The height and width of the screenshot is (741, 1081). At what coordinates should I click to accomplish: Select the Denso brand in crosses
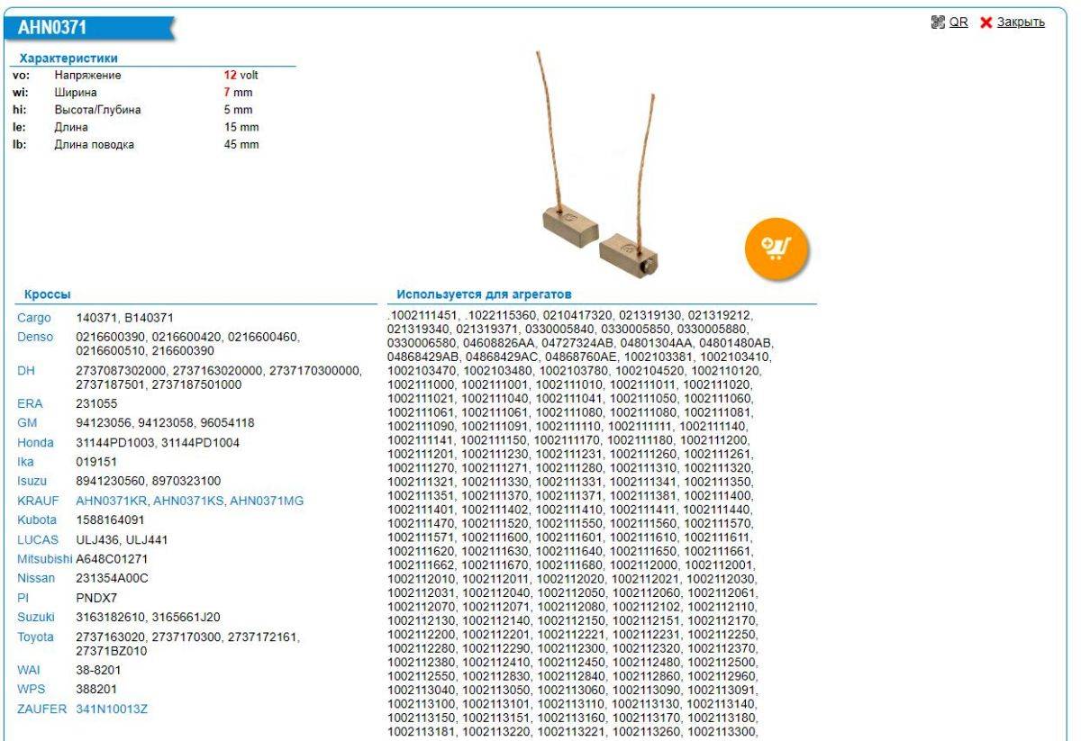click(x=35, y=337)
